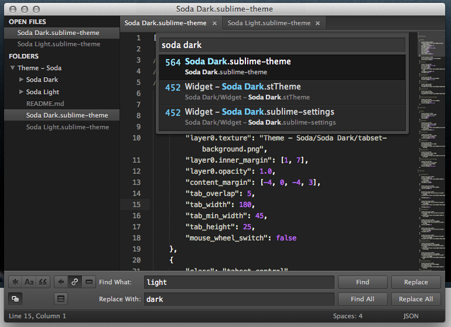451x327 pixels.
Task: Click the Goto Anything search field
Action: pos(282,45)
